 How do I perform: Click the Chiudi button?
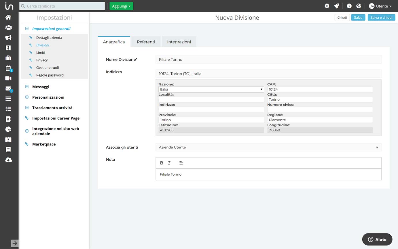[x=342, y=18]
